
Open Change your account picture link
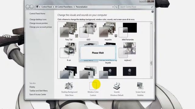[41, 27]
